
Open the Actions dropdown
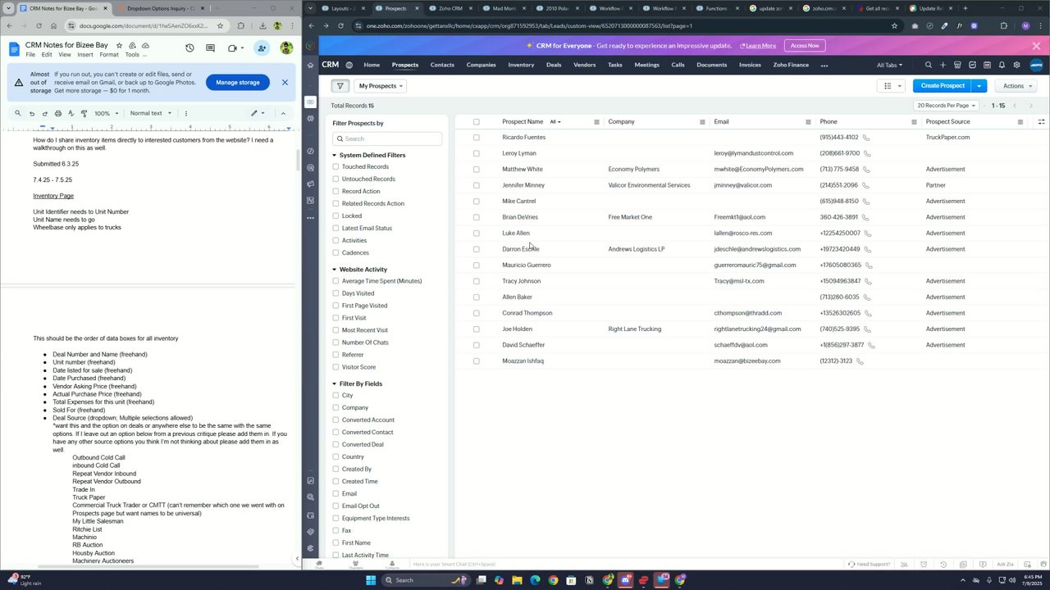(x=1017, y=85)
